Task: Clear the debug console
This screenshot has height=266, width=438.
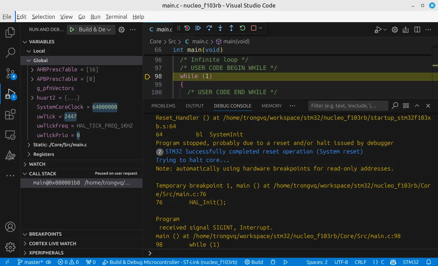Action: tap(406, 106)
